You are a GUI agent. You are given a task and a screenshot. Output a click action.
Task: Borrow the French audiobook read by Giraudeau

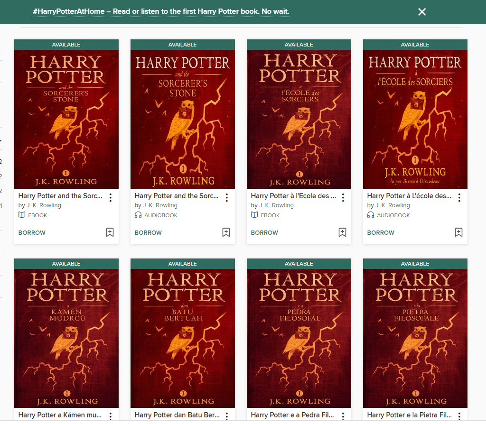click(x=381, y=233)
